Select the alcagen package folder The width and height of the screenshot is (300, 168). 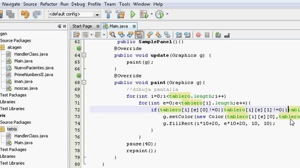15,48
